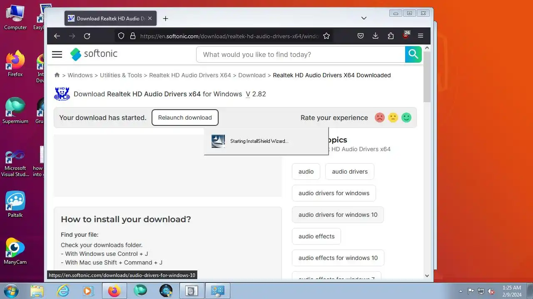
Task: Click the scrollbar up arrow
Action: (x=427, y=48)
